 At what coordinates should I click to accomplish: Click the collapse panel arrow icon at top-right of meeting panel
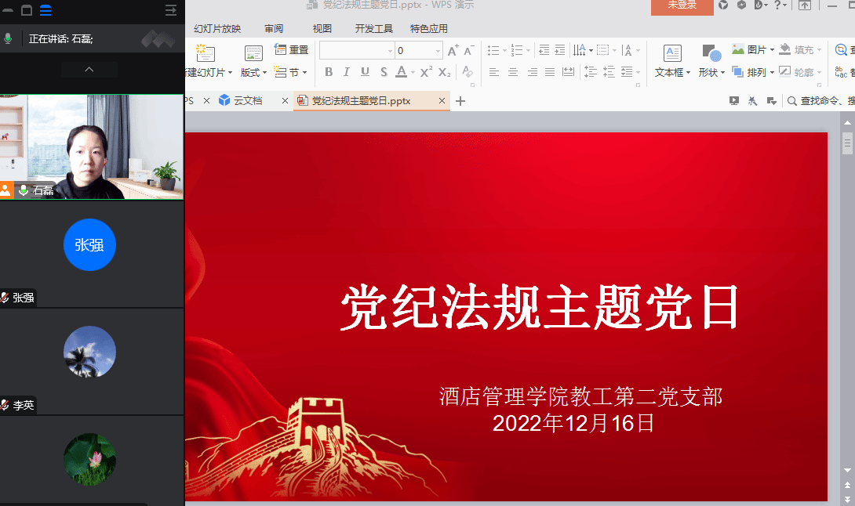click(170, 10)
